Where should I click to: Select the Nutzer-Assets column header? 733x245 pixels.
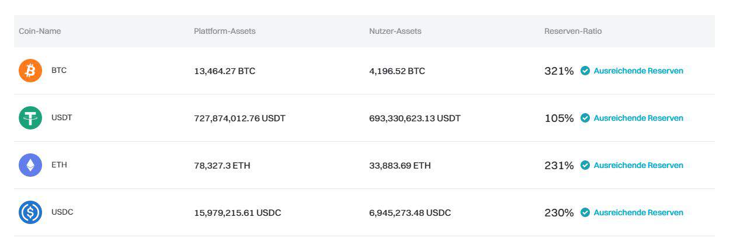point(395,31)
